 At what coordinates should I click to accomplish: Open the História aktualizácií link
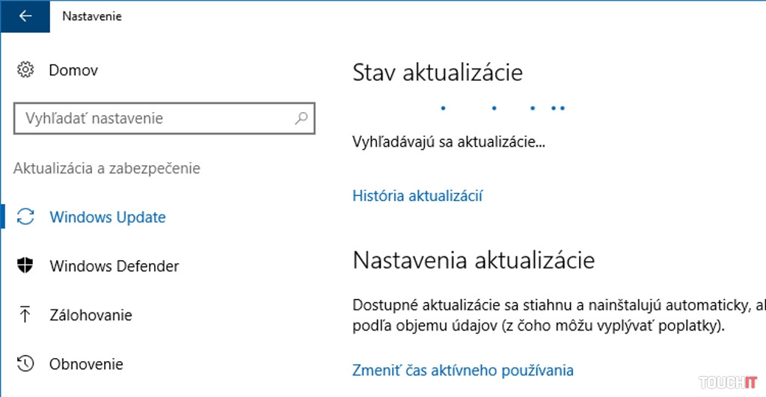pos(417,196)
